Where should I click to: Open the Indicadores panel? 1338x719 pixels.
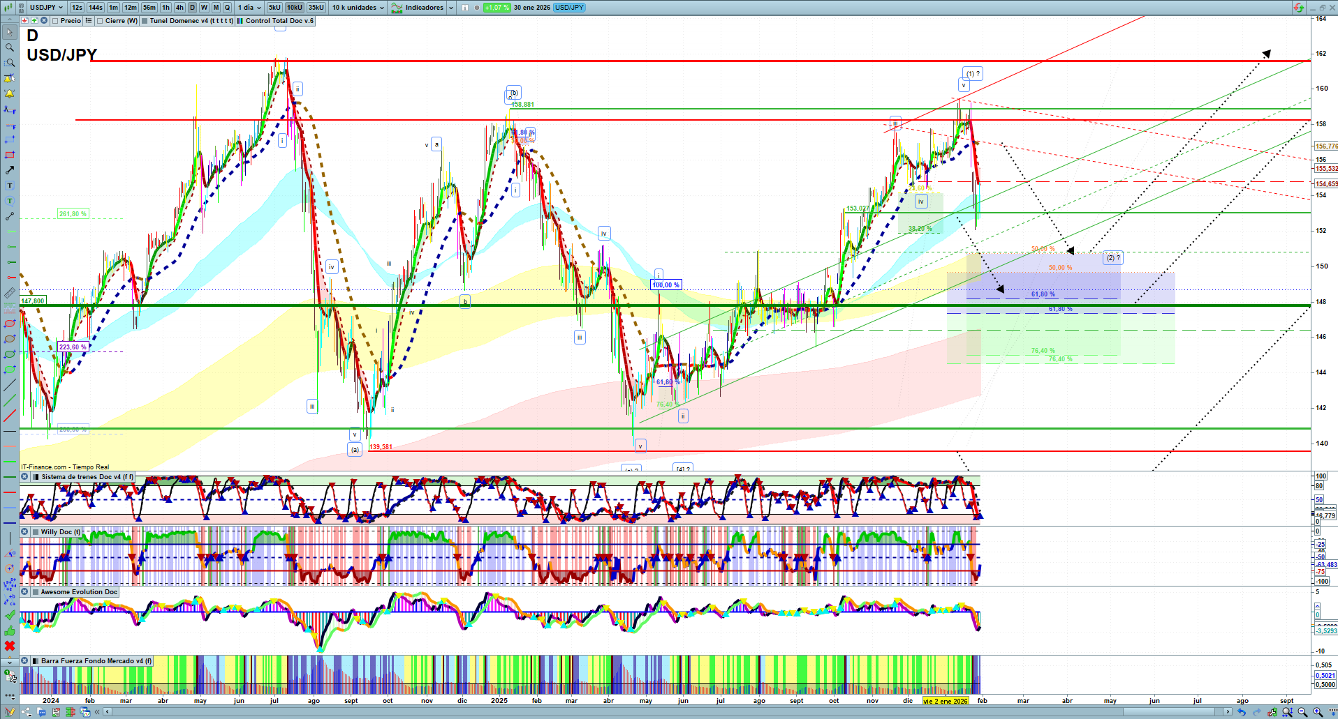pos(423,8)
